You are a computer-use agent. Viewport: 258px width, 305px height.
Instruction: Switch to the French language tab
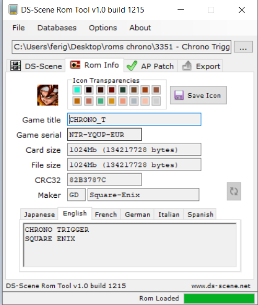[106, 214]
